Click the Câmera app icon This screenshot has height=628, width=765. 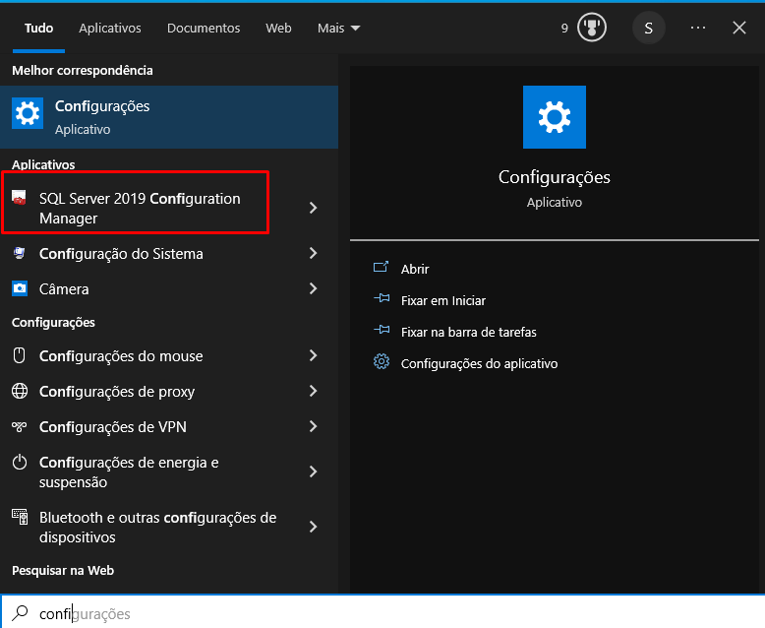click(x=19, y=289)
